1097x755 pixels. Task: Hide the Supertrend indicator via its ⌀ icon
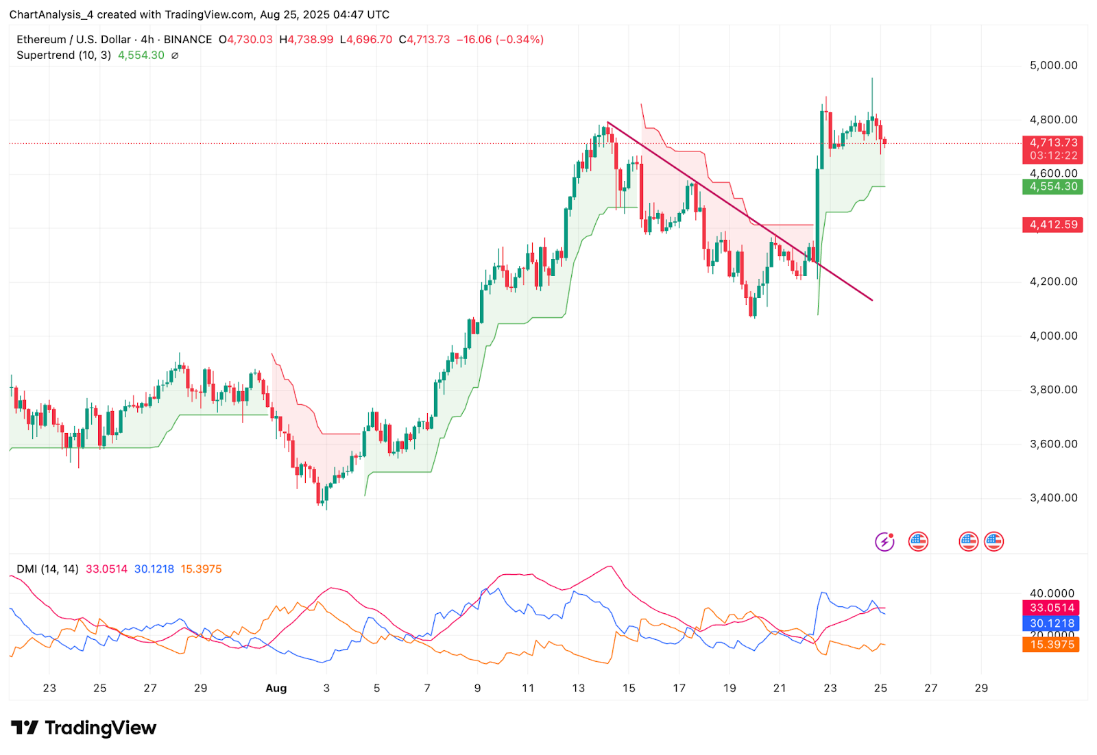174,55
